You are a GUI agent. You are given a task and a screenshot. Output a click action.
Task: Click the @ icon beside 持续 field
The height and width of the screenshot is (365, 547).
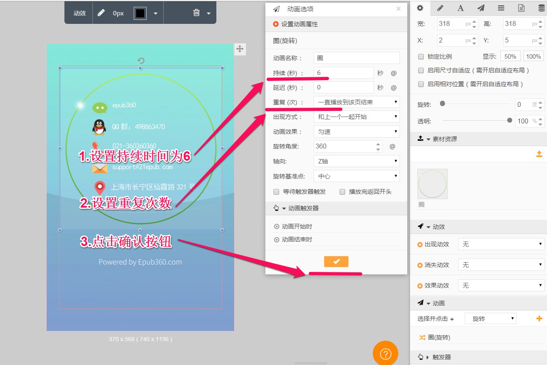pyautogui.click(x=393, y=73)
